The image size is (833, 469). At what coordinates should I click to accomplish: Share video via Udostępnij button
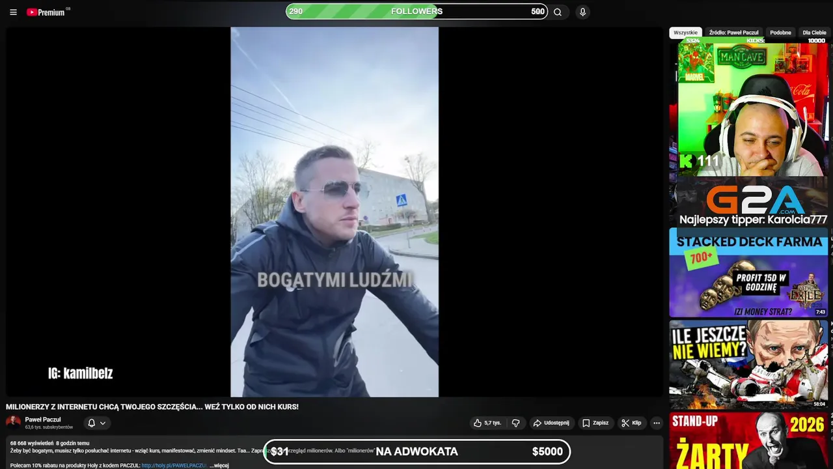coord(551,423)
